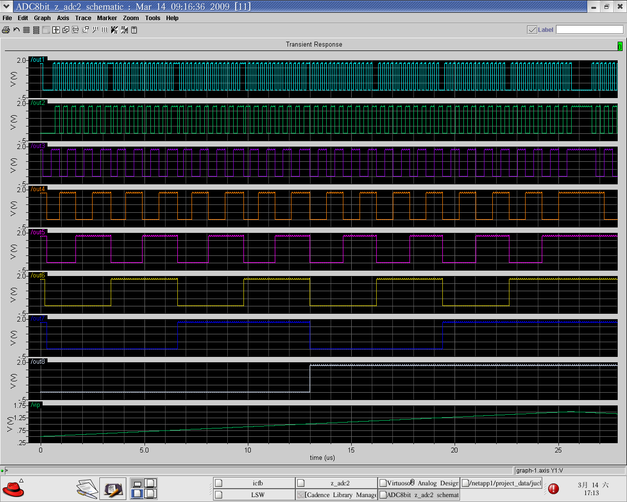Image resolution: width=627 pixels, height=502 pixels.
Task: Open the Trace menu
Action: click(83, 18)
